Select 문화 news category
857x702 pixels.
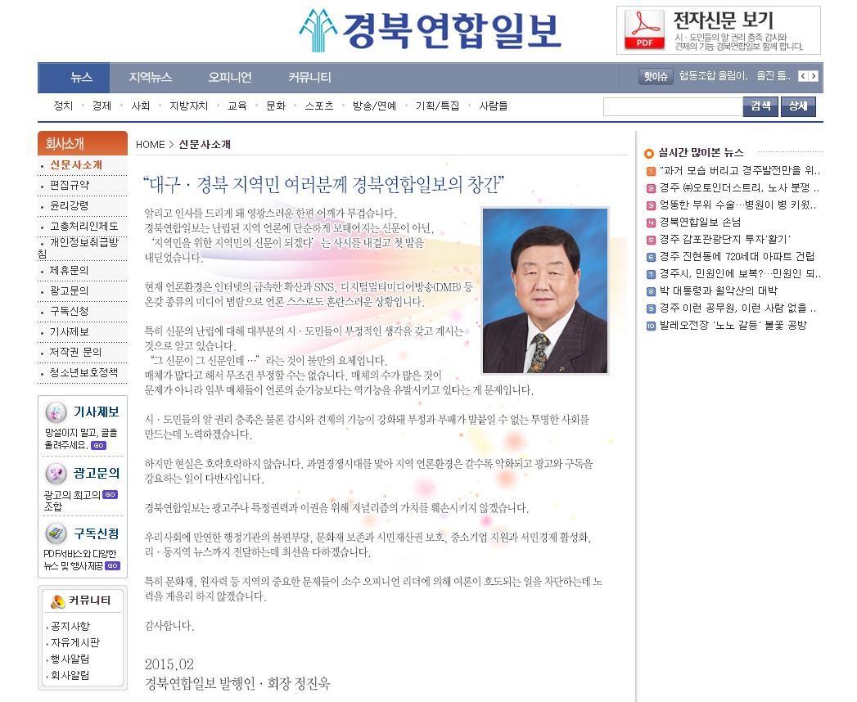pyautogui.click(x=276, y=106)
